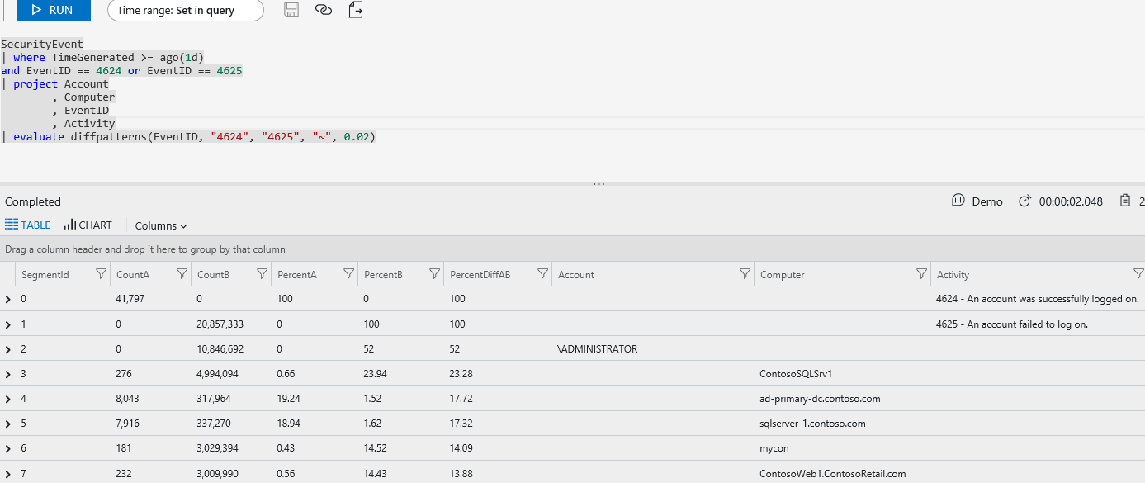Screen dimensions: 1145x483
Task: Expand the row with SegmentId 5
Action: [8, 424]
